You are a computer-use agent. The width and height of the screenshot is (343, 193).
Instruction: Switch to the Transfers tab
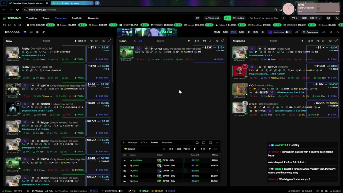point(167,143)
